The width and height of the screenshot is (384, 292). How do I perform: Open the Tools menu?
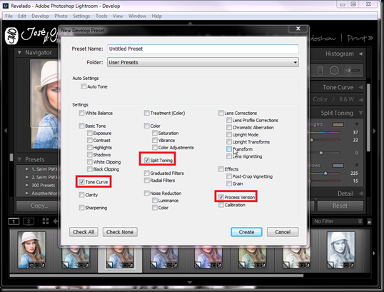pos(101,16)
